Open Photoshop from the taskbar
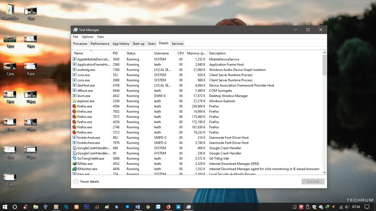This screenshot has width=376, height=211. [x=87, y=207]
